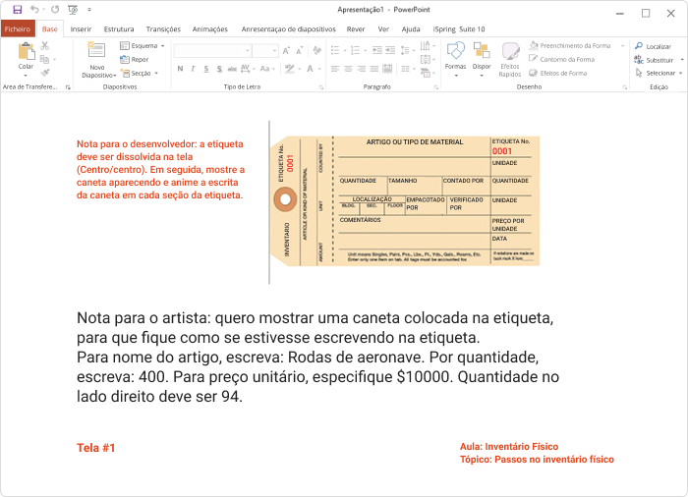Screen dimensions: 688x497
Task: Open the Transições tab
Action: [x=163, y=28]
